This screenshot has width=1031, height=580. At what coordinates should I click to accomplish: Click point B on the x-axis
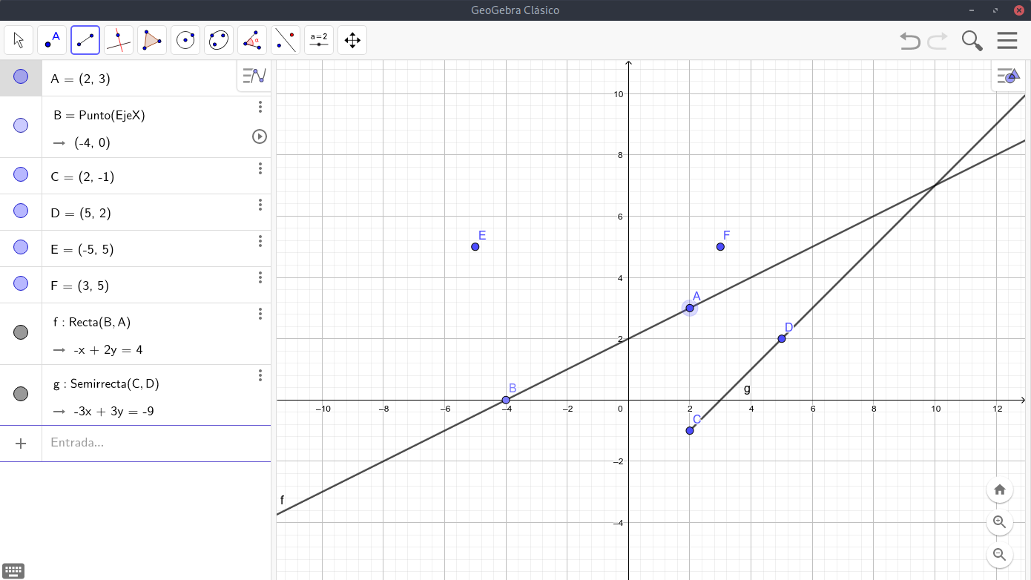(506, 400)
